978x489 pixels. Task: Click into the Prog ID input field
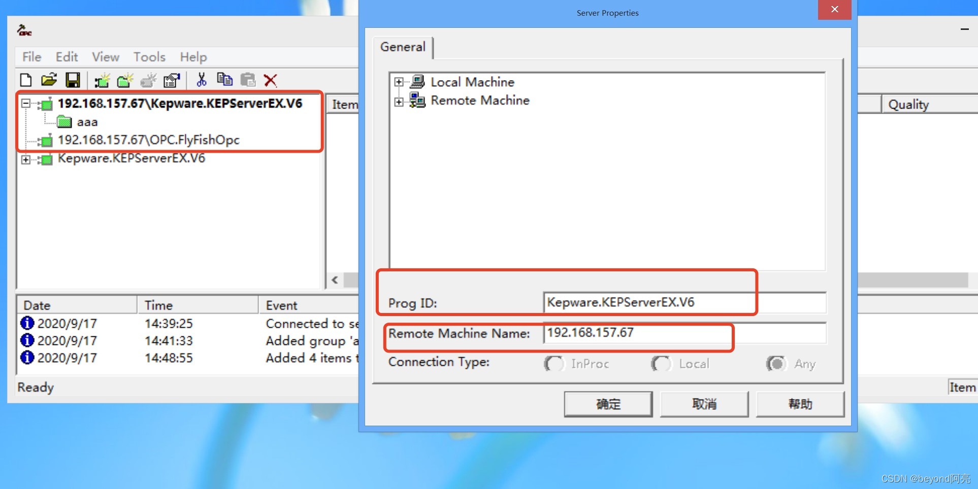pos(684,303)
